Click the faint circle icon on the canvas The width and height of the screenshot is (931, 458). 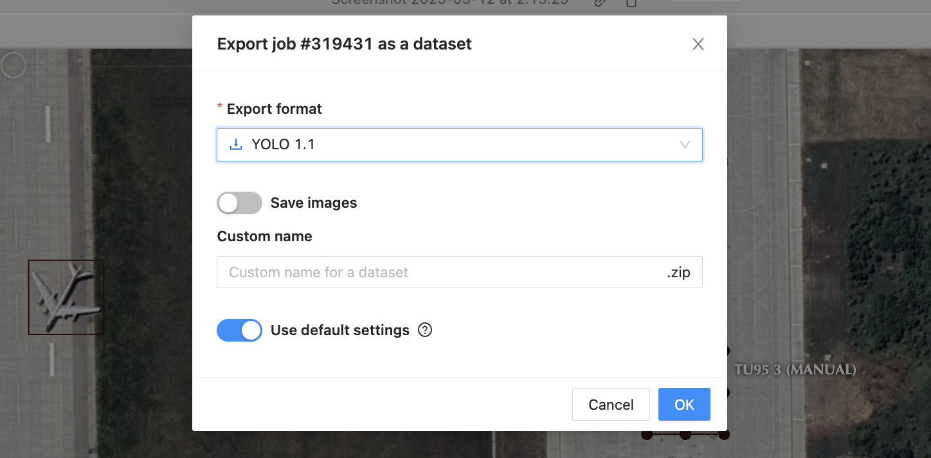click(13, 65)
